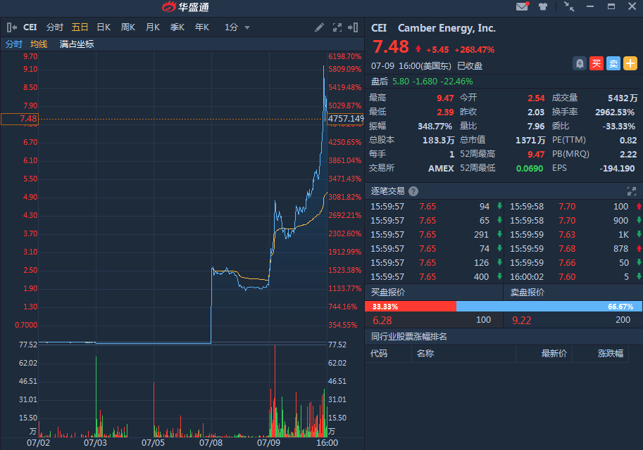Switch to 年K yearly candlestick tab
643x450 pixels.
click(x=201, y=27)
